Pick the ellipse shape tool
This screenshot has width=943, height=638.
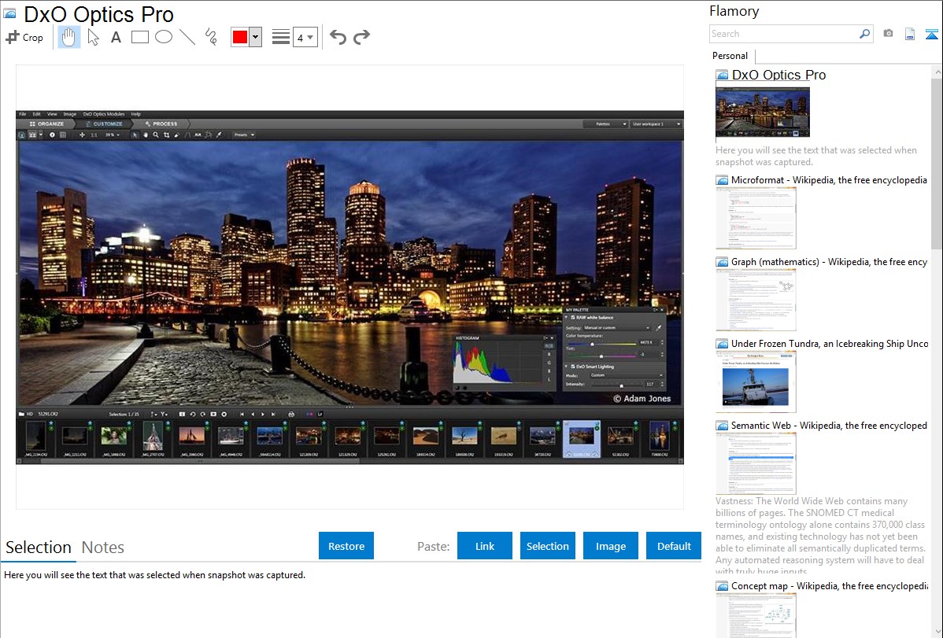[x=164, y=37]
